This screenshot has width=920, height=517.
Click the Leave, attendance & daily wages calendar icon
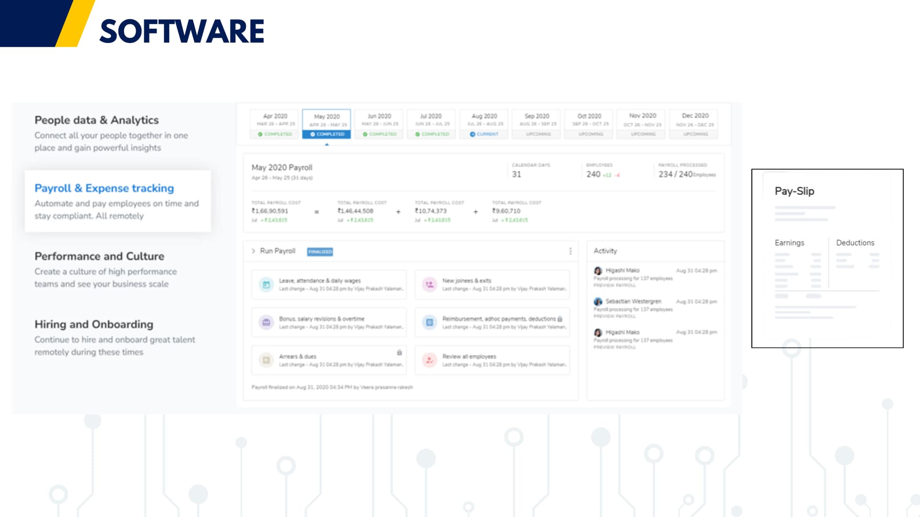point(266,285)
